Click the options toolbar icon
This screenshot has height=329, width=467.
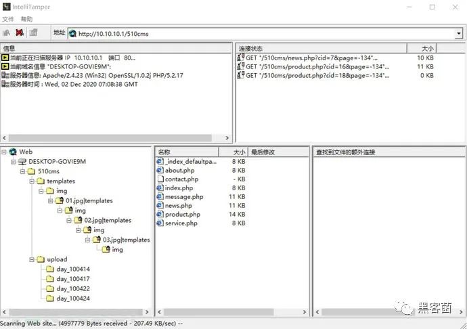(x=33, y=32)
